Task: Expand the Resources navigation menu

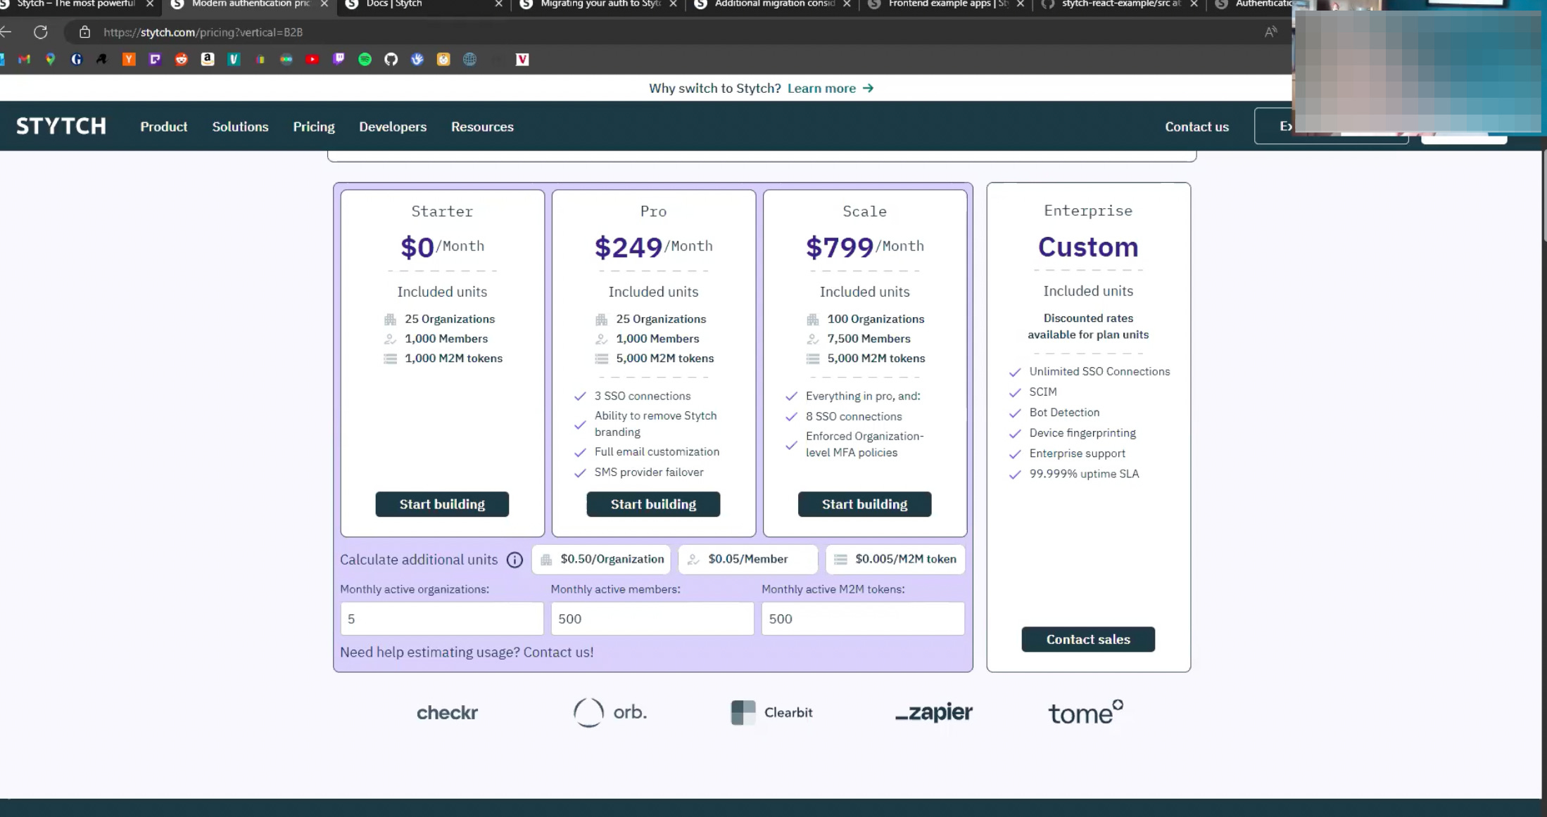Action: point(482,127)
